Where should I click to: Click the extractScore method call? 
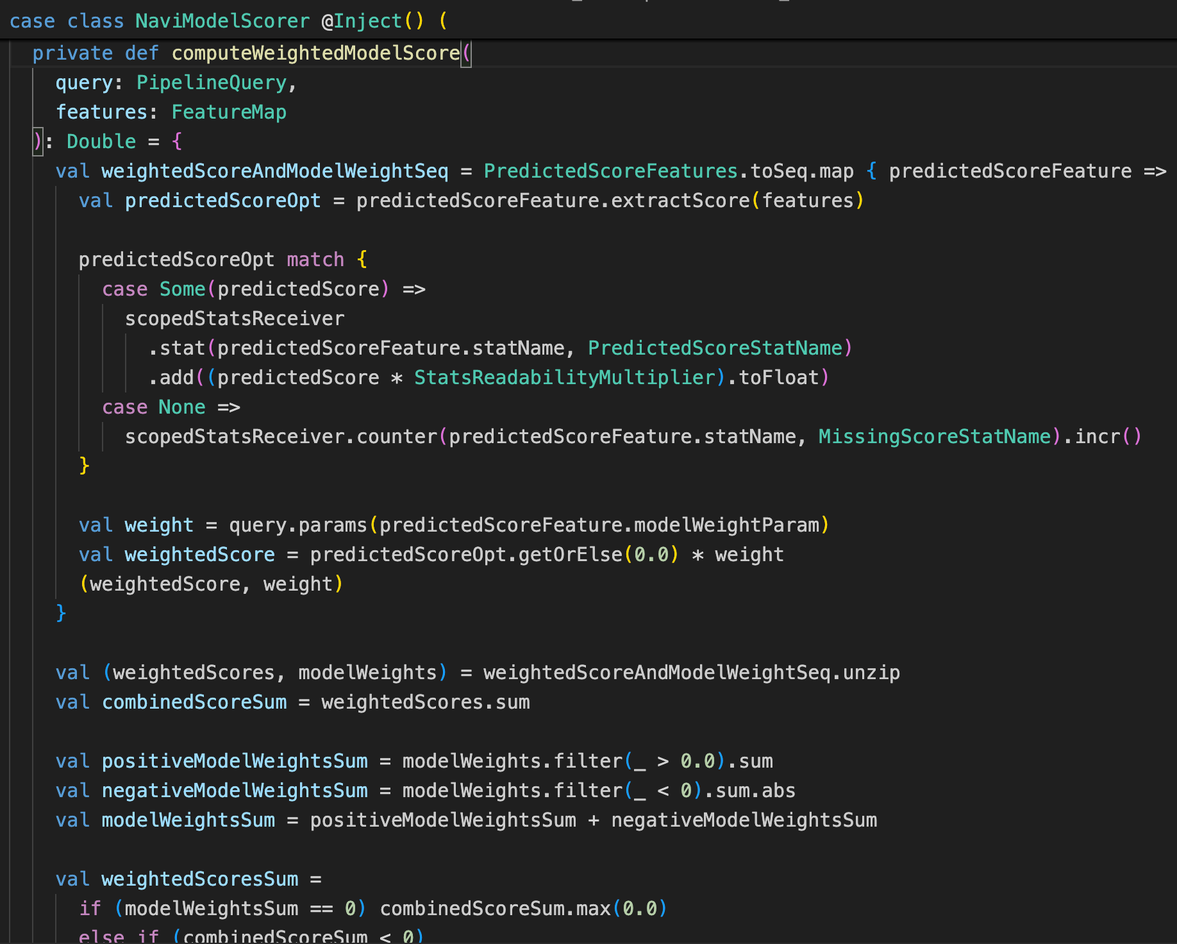680,201
